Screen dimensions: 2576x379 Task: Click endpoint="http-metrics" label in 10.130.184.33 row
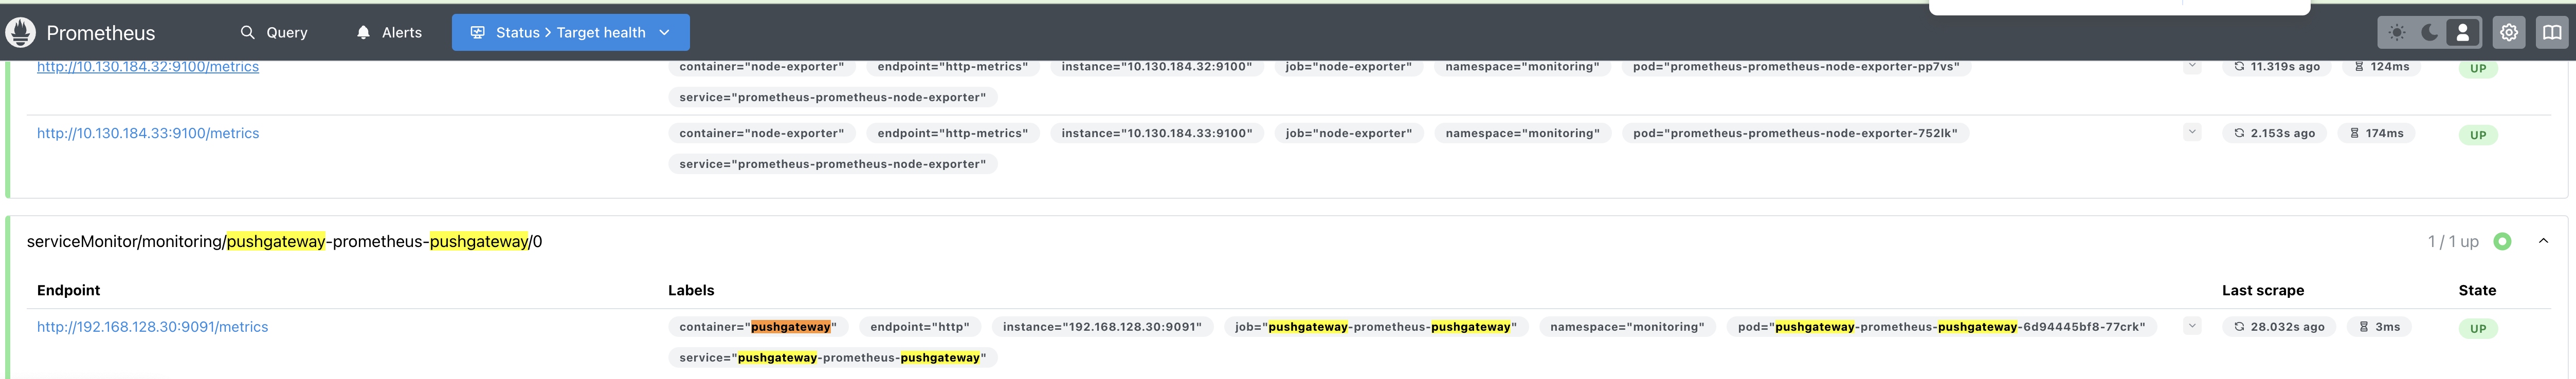coord(952,133)
